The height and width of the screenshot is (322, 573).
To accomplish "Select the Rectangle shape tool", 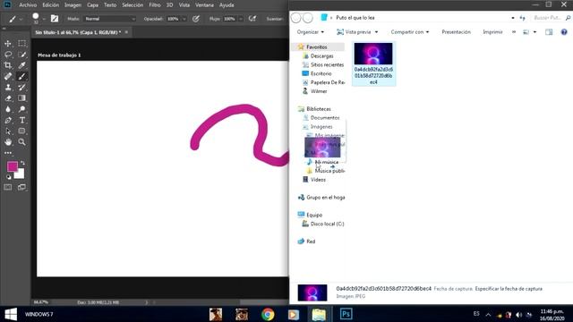I will pyautogui.click(x=21, y=131).
